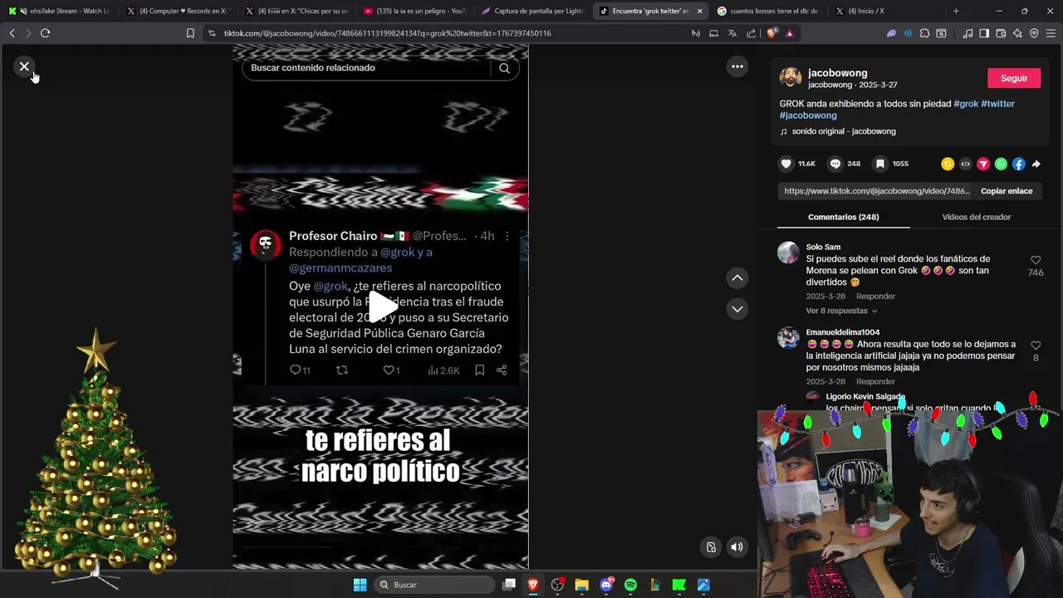Open Solo Sam's avatar
This screenshot has height=598, width=1063.
tap(788, 252)
